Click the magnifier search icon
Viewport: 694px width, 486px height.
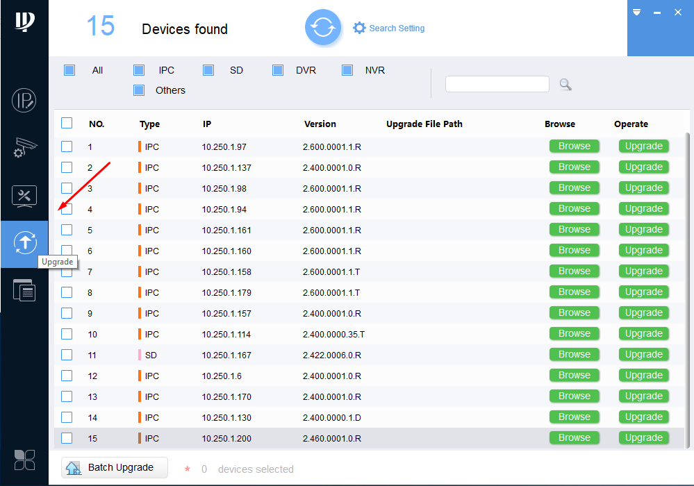tap(565, 84)
